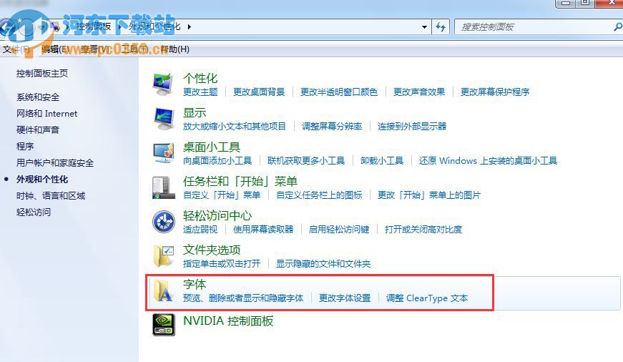Click the NVIDIA control panel icon
This screenshot has height=362, width=623.
164,325
